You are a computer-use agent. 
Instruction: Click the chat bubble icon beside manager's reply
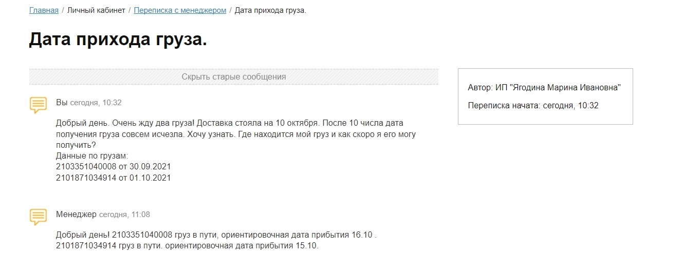click(x=39, y=217)
